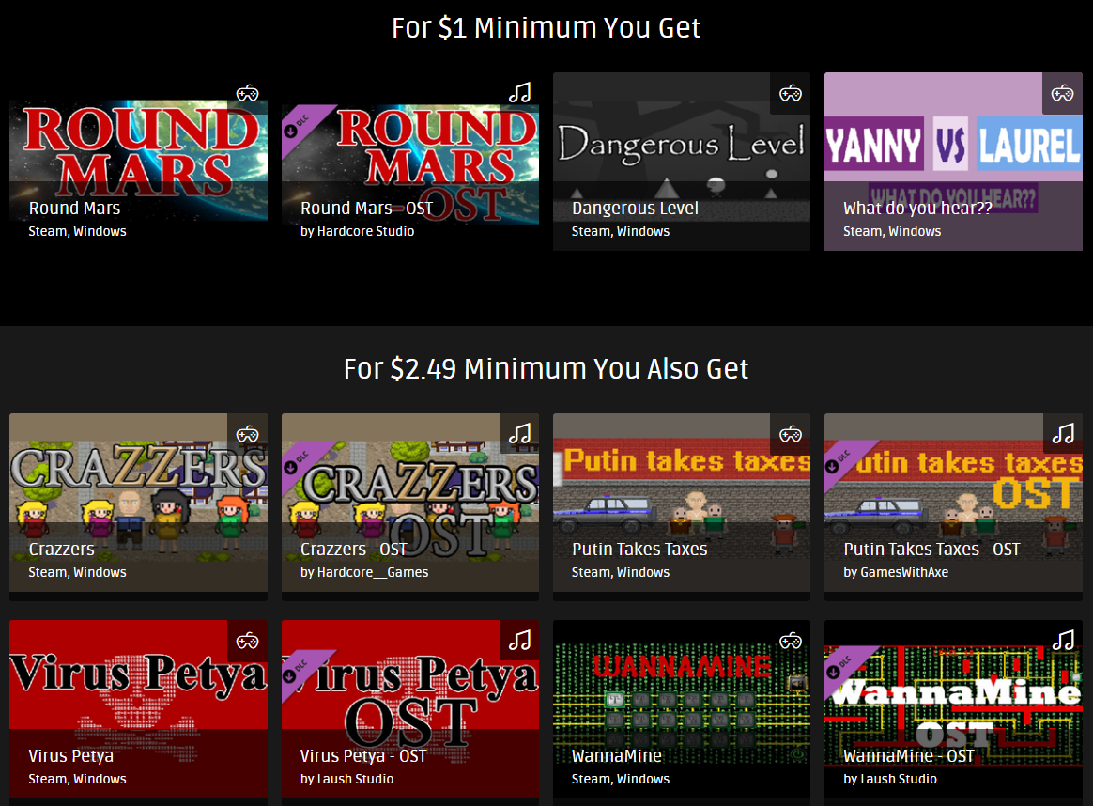
Task: Click 'Steam, Windows' under Crazzers
Action: tap(77, 572)
